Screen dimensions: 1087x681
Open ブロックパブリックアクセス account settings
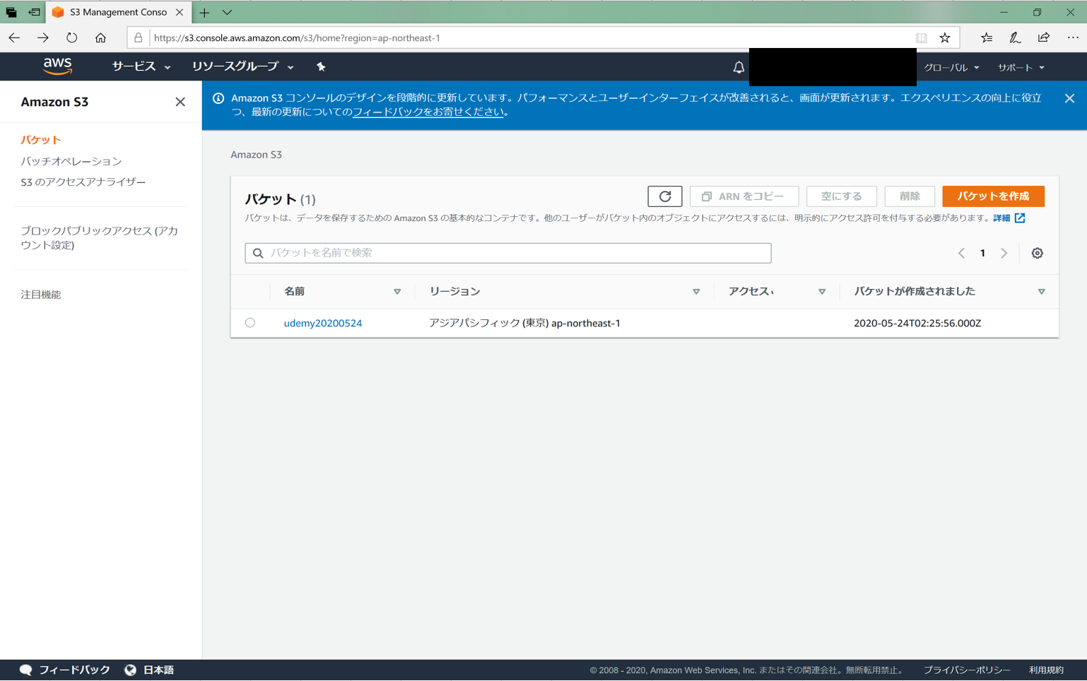100,237
